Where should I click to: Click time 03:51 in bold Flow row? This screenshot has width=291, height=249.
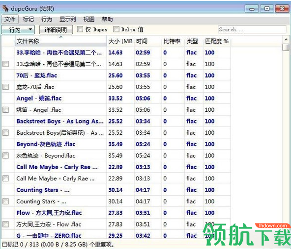click(x=143, y=213)
